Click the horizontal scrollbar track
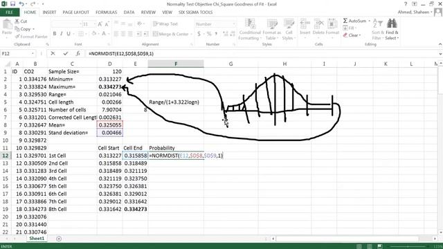 353,239
